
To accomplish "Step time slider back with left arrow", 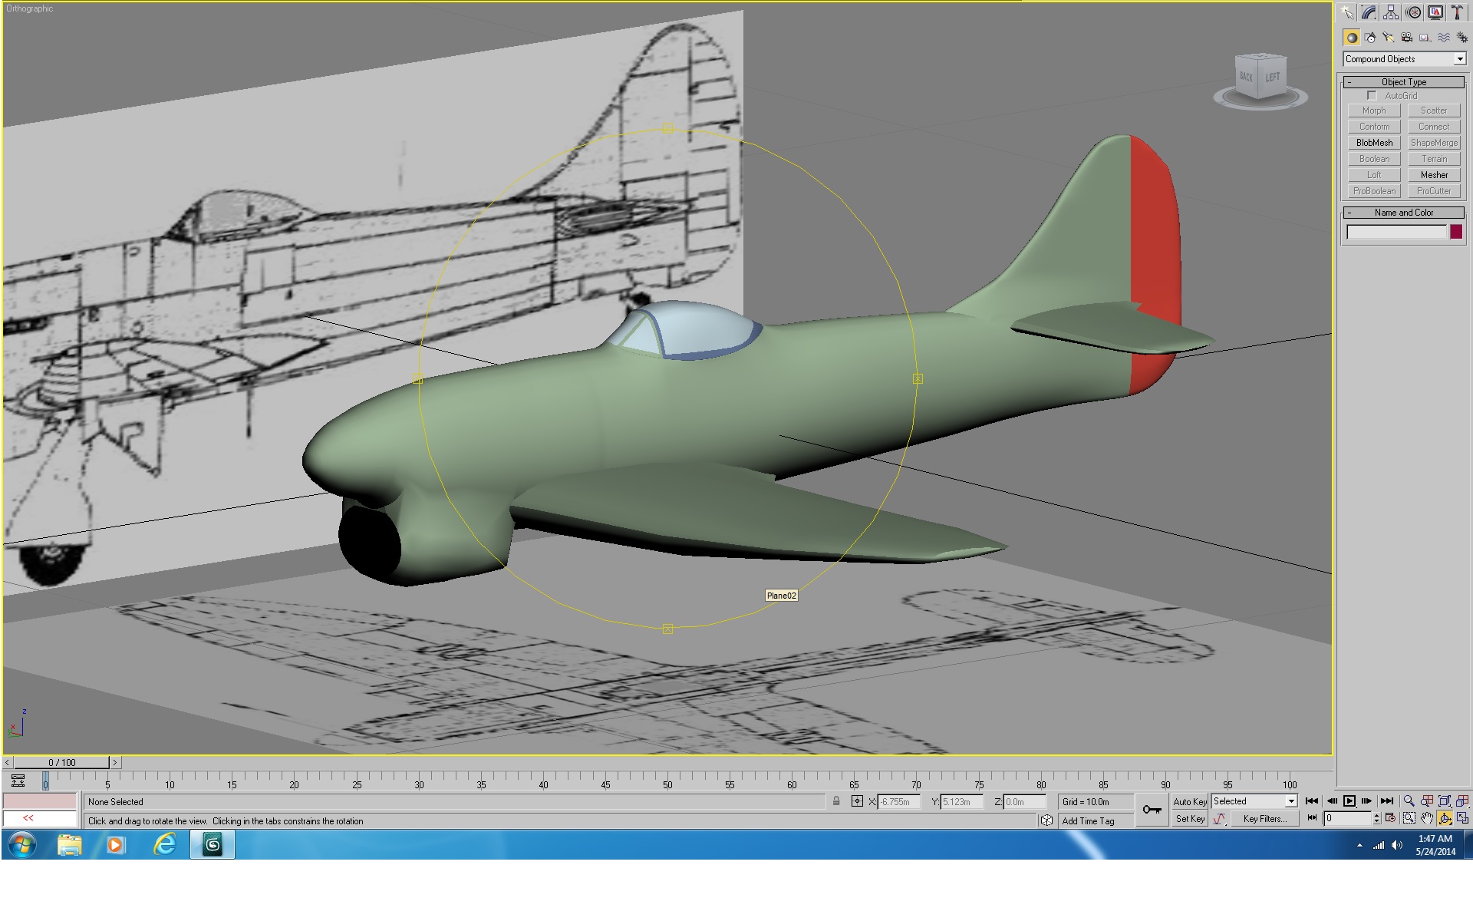I will pos(7,762).
